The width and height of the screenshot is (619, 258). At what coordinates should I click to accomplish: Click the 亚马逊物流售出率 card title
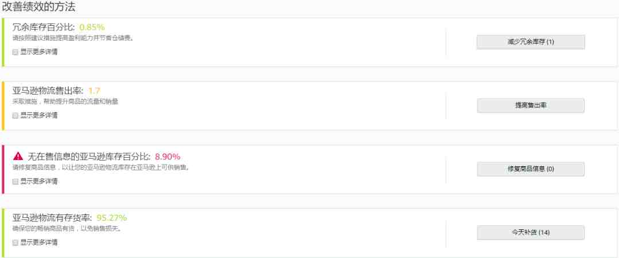pyautogui.click(x=48, y=91)
